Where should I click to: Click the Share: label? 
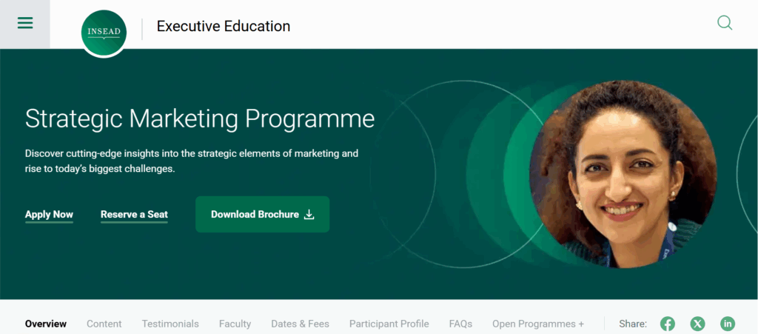(x=633, y=324)
